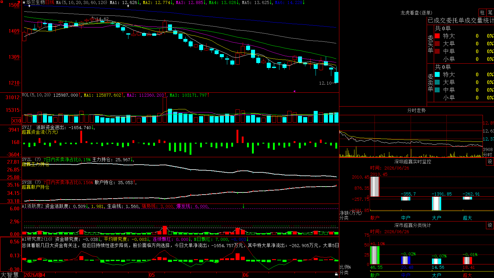
Task: Click the 大户 bar in 深圳超赢实时监控
Action: point(437,204)
